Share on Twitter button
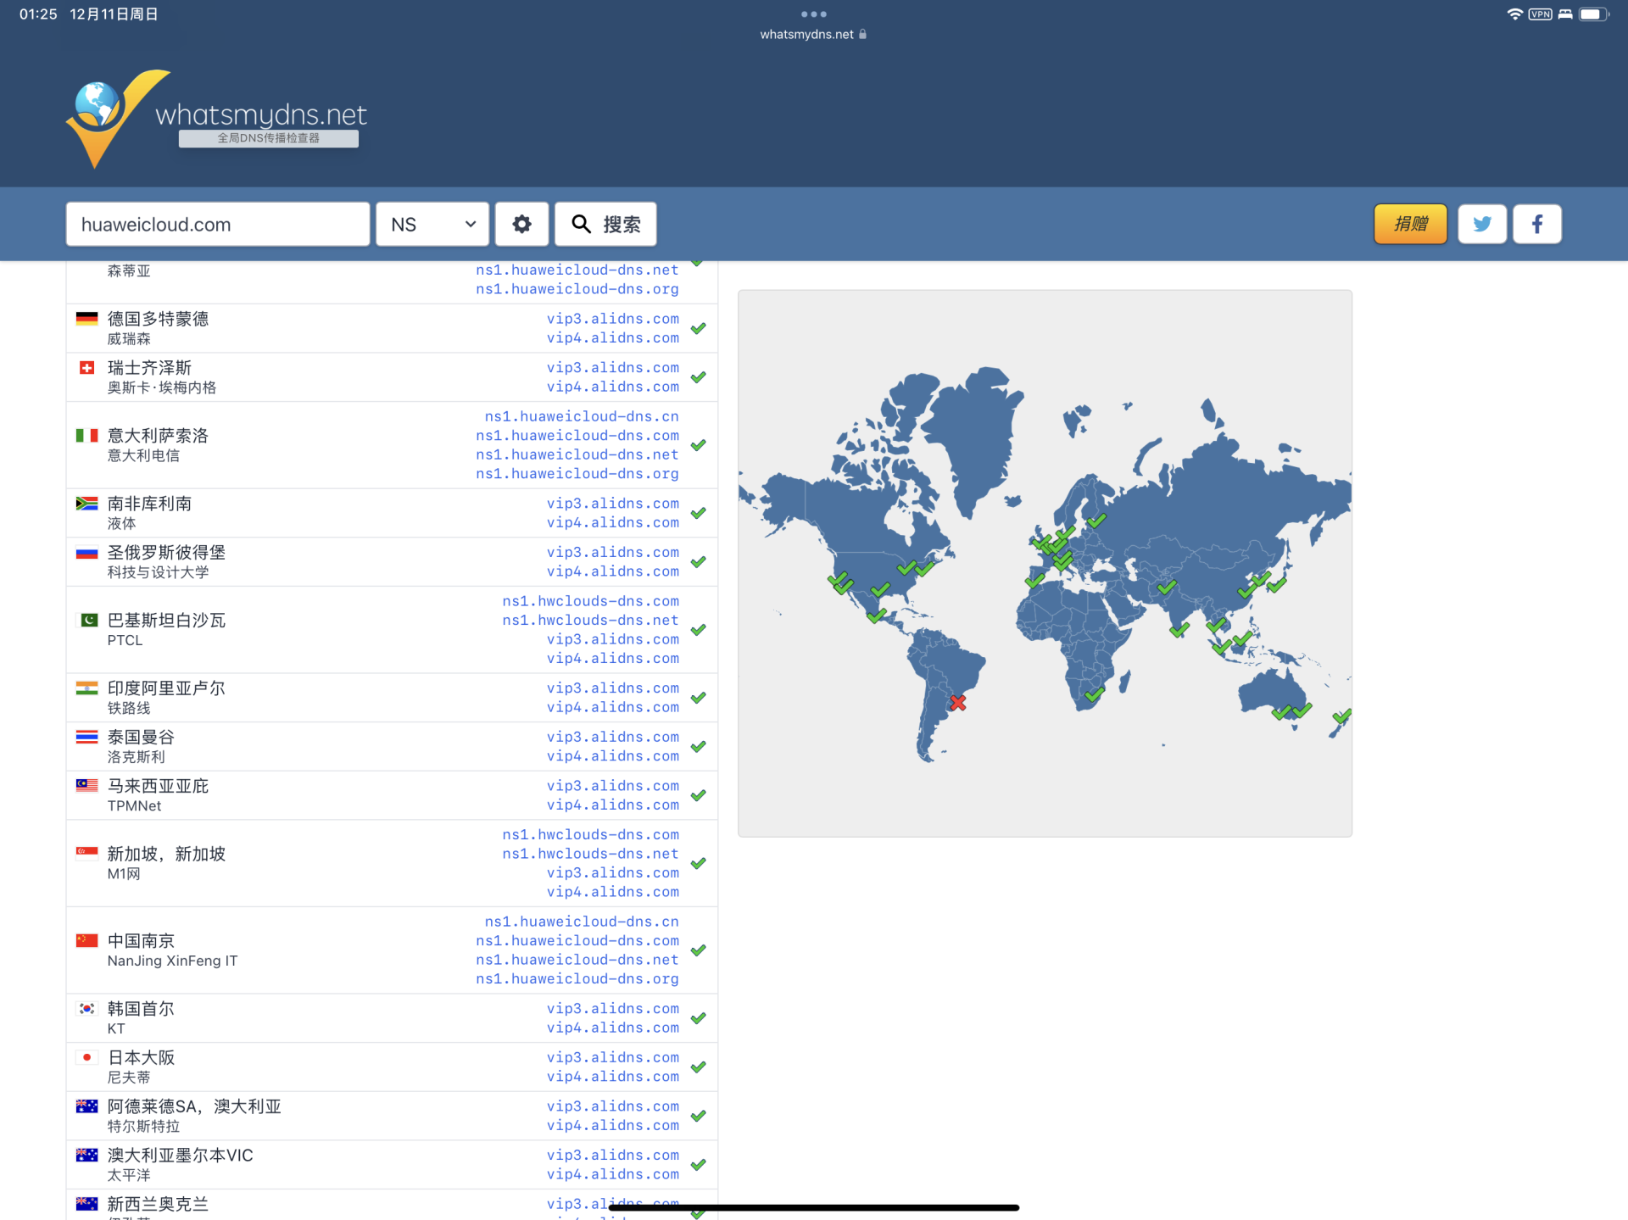The height and width of the screenshot is (1220, 1628). coord(1482,224)
